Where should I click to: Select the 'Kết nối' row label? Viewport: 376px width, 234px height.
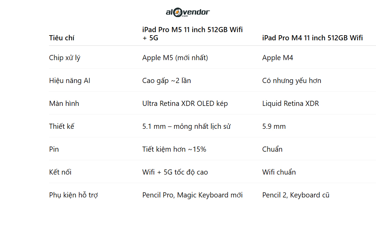60,172
